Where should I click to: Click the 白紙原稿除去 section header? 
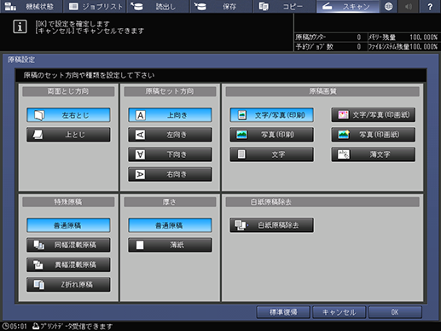pos(322,202)
